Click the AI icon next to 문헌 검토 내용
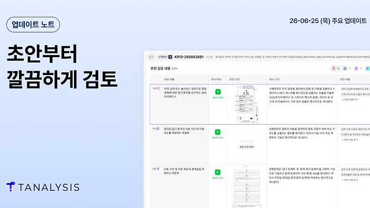The width and height of the screenshot is (370, 208). (x=175, y=68)
